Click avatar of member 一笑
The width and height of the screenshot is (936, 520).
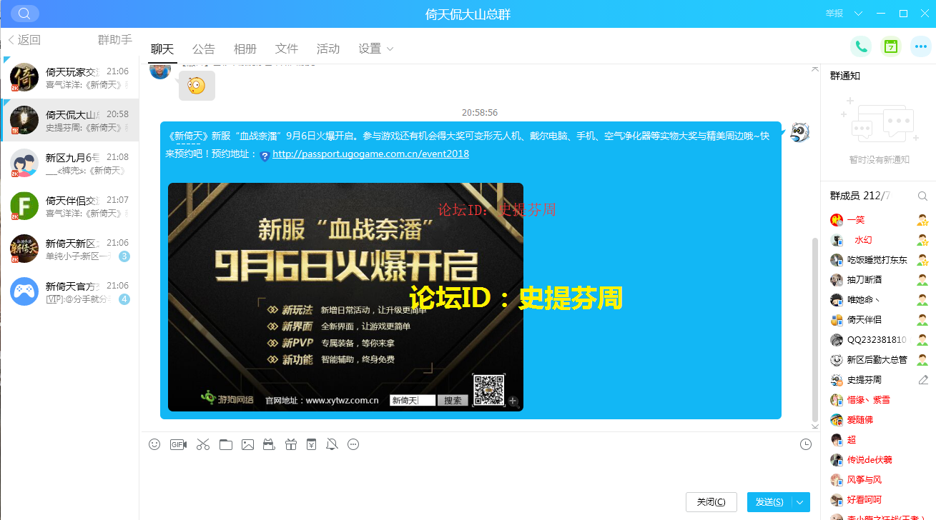837,220
